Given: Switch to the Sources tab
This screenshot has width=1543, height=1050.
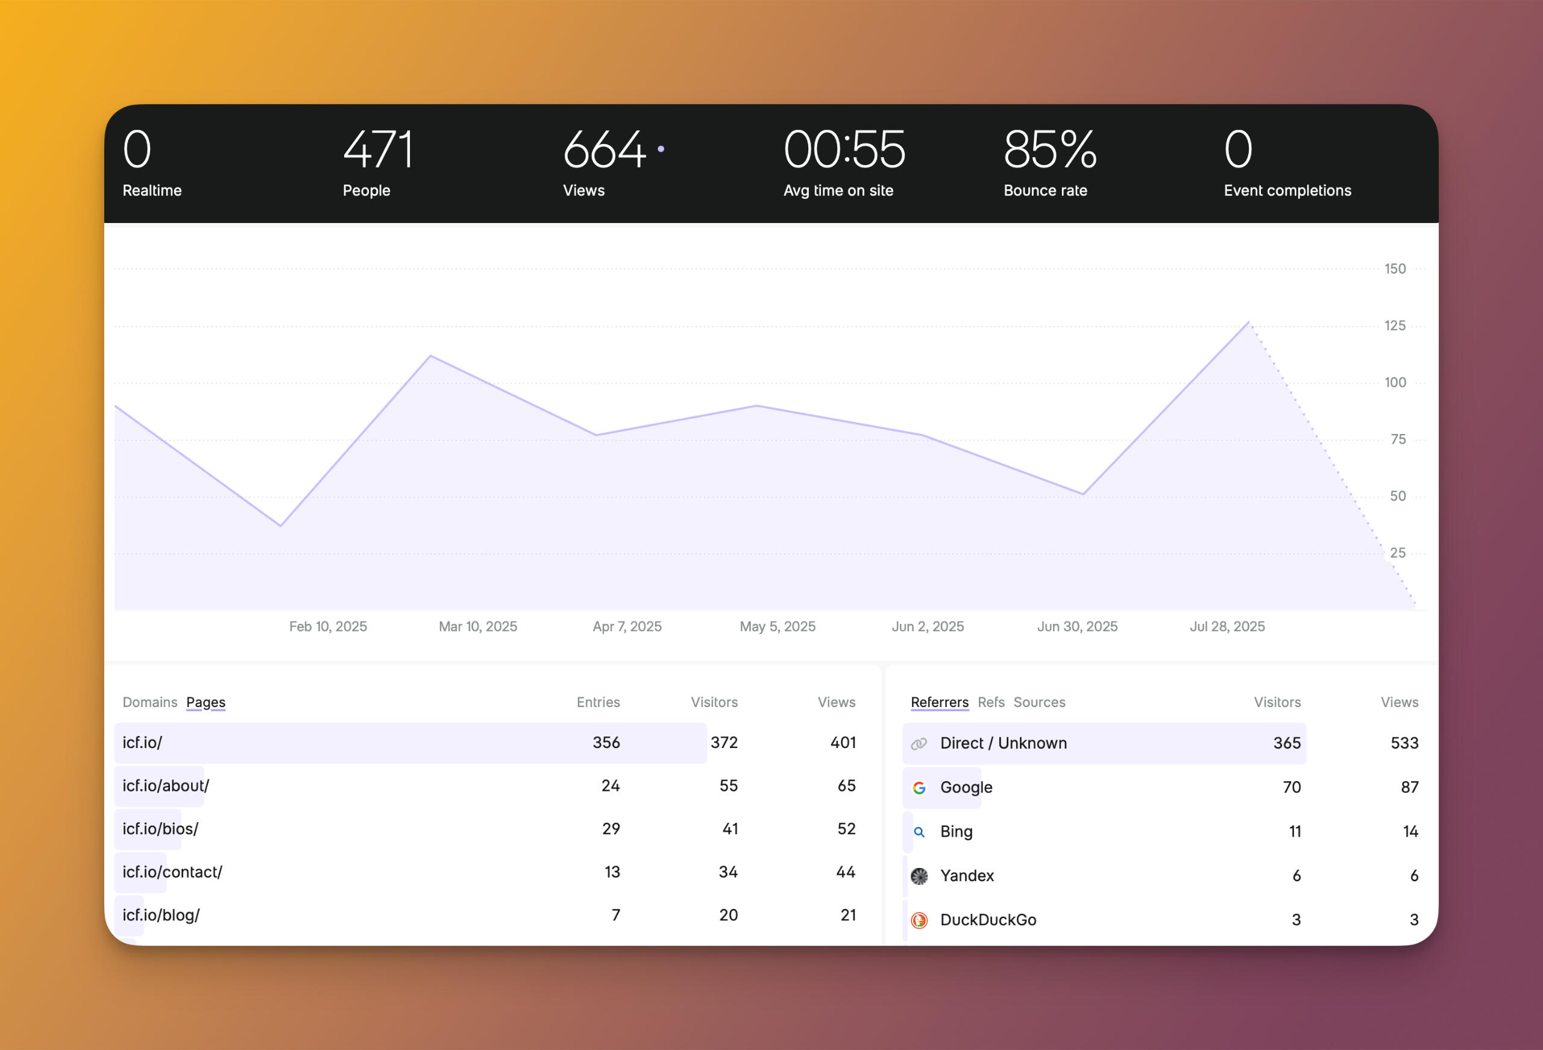Looking at the screenshot, I should click(1039, 702).
